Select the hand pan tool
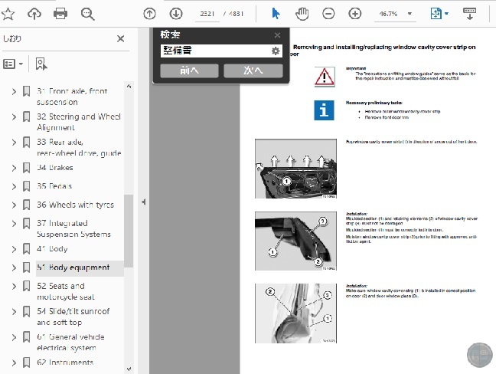This screenshot has width=496, height=374. [302, 14]
